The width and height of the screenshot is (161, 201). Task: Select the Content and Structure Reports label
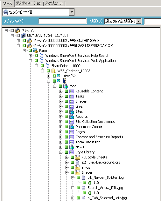(99, 137)
